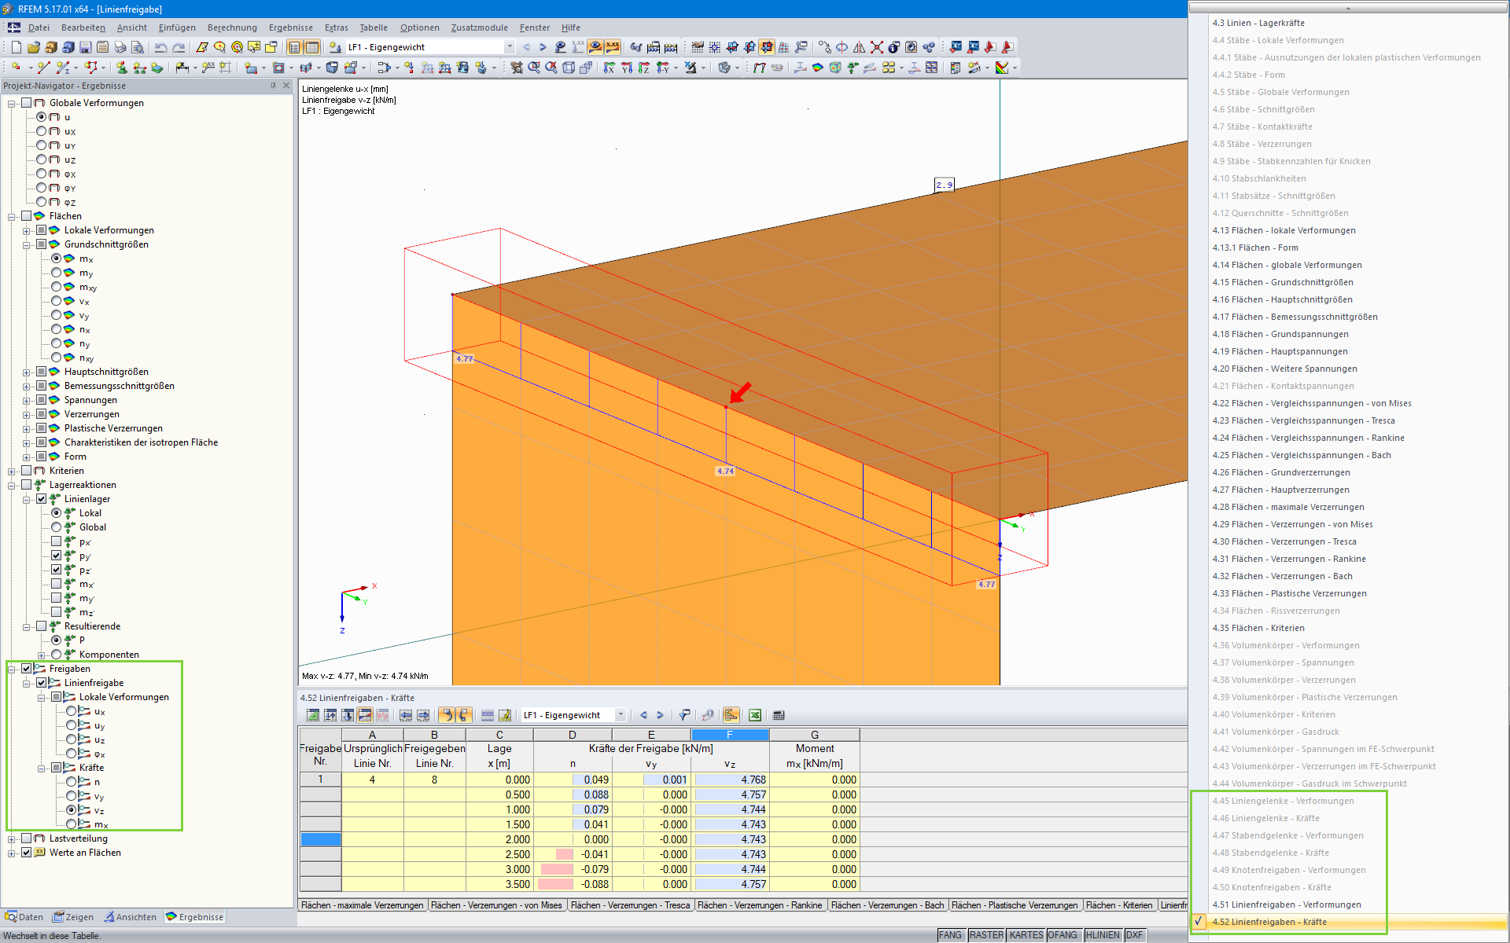Open the Zusatzmodule menu
This screenshot has height=943, width=1510.
[480, 28]
